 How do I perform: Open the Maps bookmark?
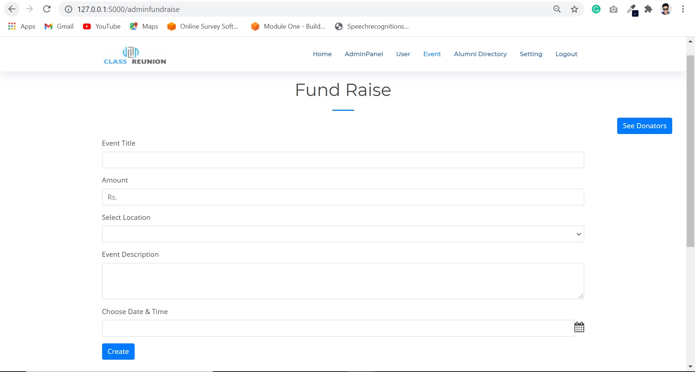[144, 26]
